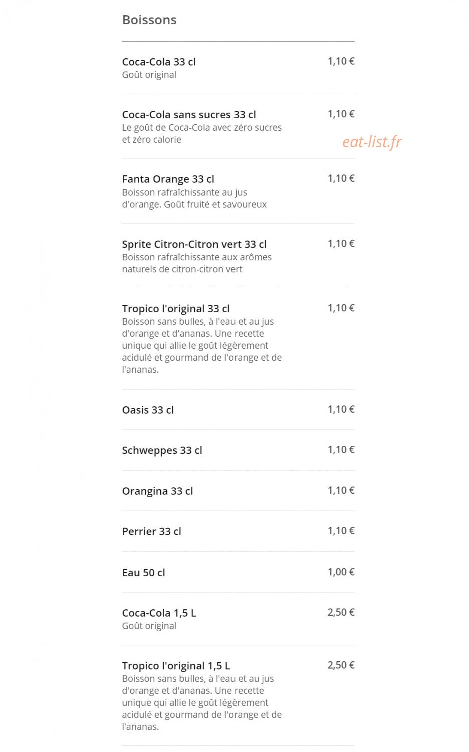Choose the Fanta Orange 33 cl drink
The height and width of the screenshot is (752, 469).
tap(168, 179)
